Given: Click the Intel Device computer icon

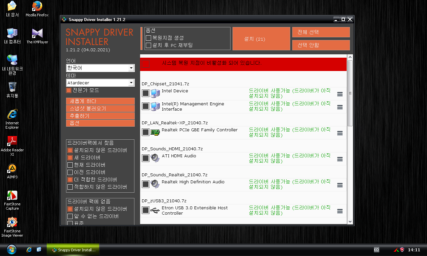Looking at the screenshot, I should 155,93.
